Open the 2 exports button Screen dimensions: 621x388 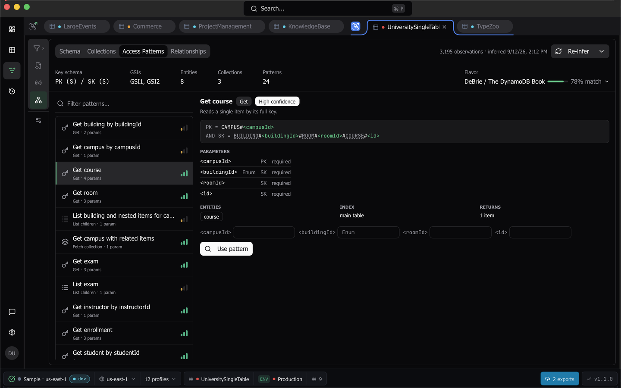[560, 379]
